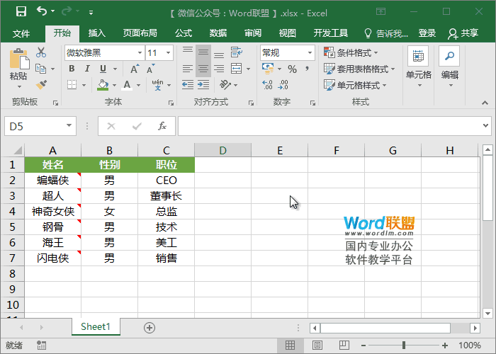
Task: Click the Copy icon
Action: [x=40, y=69]
